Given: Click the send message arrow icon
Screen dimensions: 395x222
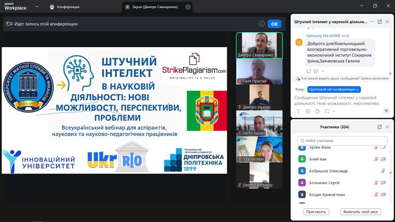Looking at the screenshot, I should 386,111.
